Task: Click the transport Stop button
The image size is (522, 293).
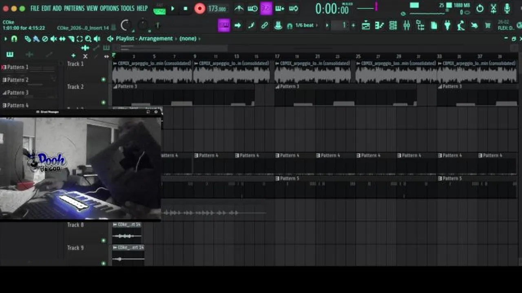Action: 186,9
